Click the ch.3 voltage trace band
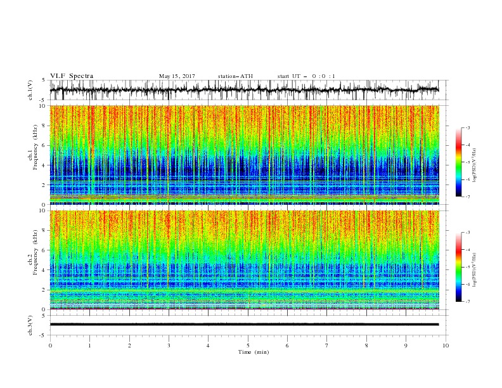This screenshot has height=388, width=502. [x=244, y=325]
